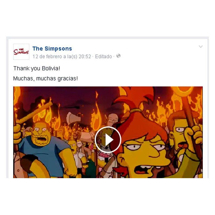Open The Simpsons page name link
This screenshot has height=215, width=215.
click(52, 49)
